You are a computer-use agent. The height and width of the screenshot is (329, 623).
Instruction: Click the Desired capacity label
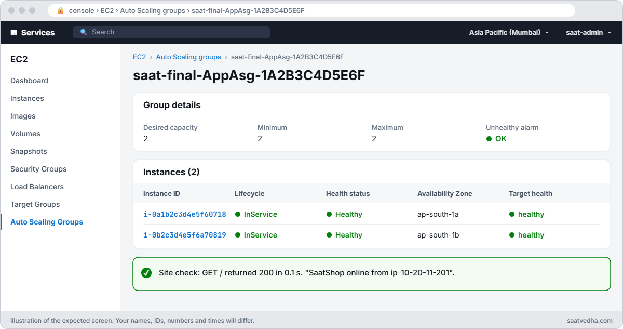click(170, 127)
